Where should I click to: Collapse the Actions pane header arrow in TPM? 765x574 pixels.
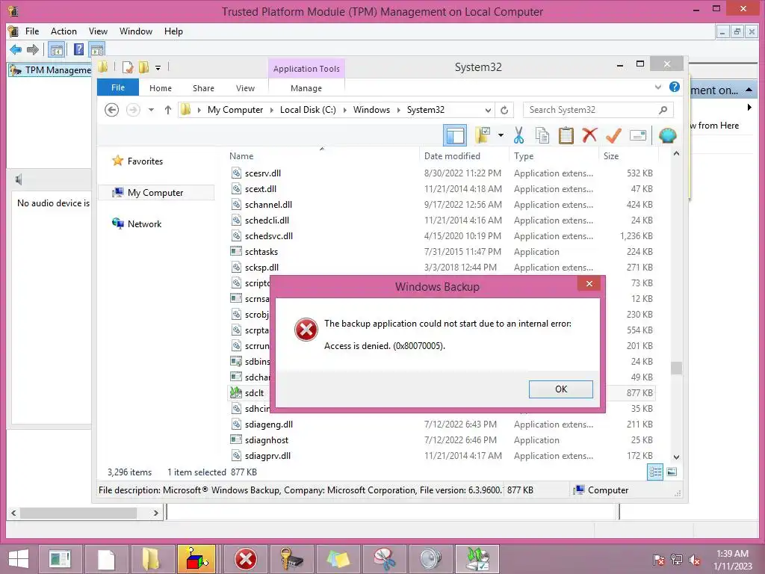pyautogui.click(x=749, y=90)
